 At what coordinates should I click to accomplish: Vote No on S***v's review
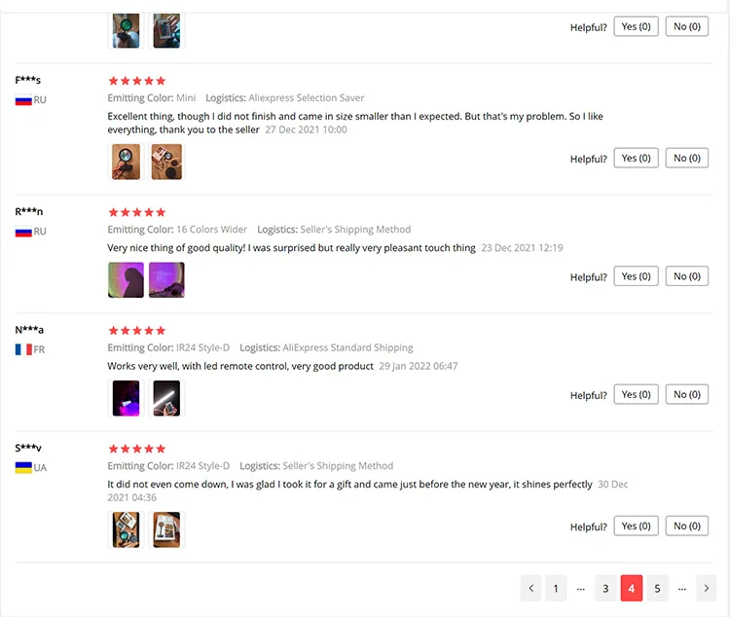point(687,526)
